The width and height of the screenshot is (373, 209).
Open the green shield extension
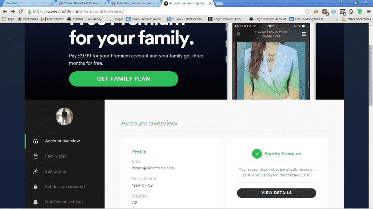(x=360, y=11)
